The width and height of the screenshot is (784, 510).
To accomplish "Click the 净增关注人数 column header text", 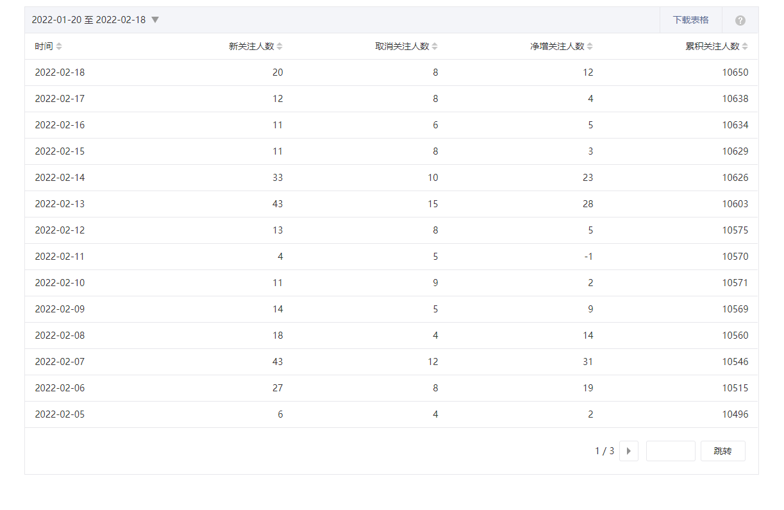I will (557, 46).
